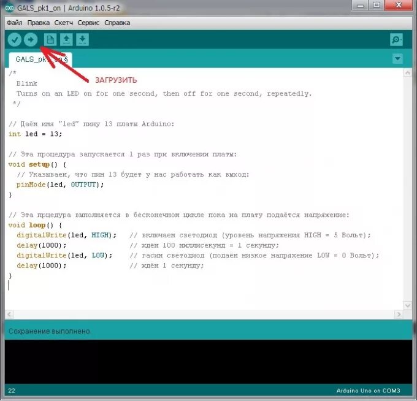Screen dimensions: 417x401
Task: Click the horizontal scroll right arrow
Action: pos(399,315)
